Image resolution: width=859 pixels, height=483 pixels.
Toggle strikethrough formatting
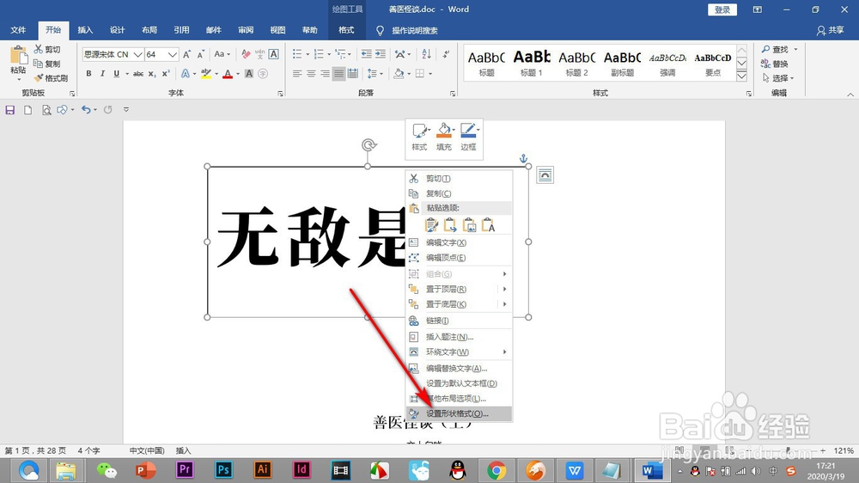[x=138, y=73]
